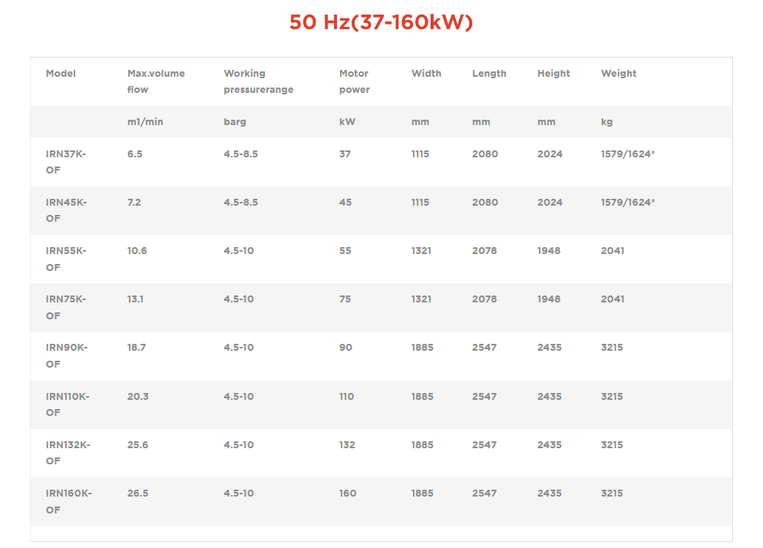Click motor power value 37
Image resolution: width=763 pixels, height=548 pixels.
pos(345,154)
